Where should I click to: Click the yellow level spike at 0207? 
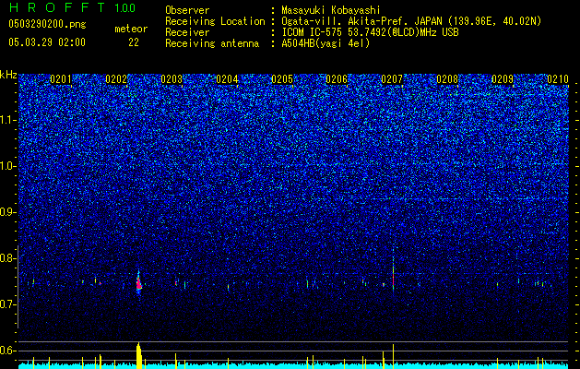coord(393,356)
